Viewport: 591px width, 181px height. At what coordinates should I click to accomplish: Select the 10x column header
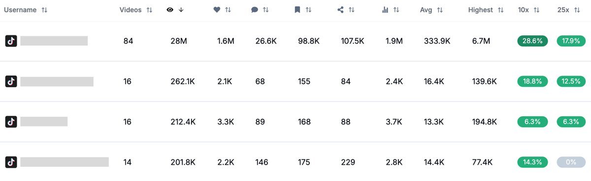pos(523,10)
